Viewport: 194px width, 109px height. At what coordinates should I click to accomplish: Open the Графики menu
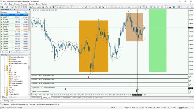point(24,4)
